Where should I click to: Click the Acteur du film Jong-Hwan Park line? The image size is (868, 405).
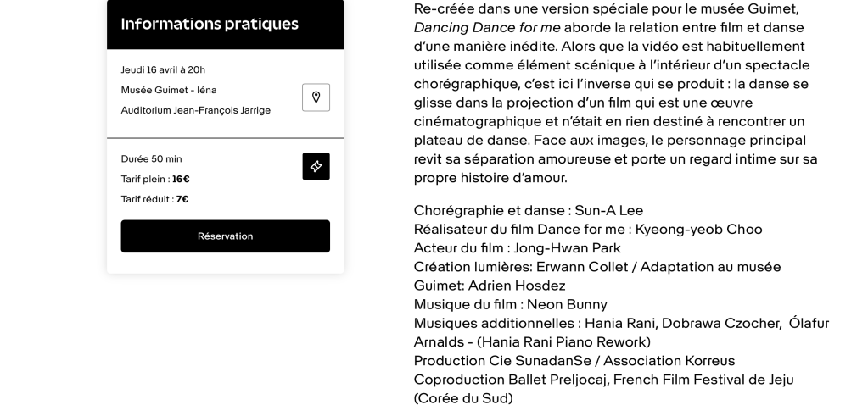pos(517,247)
